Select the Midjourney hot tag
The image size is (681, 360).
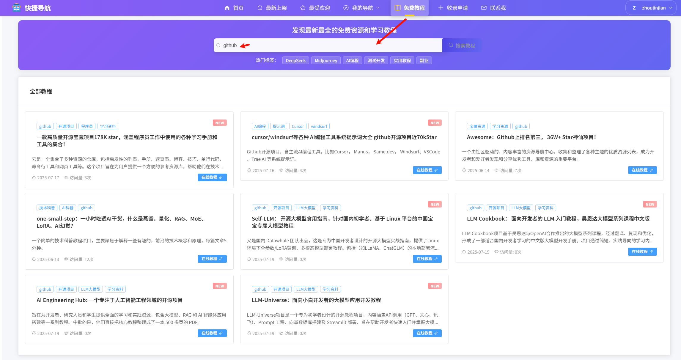click(x=326, y=60)
